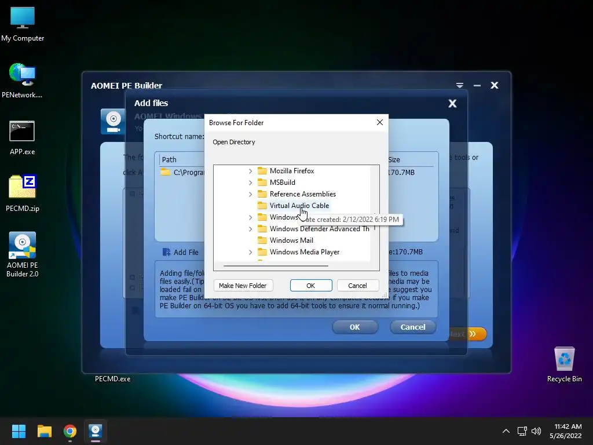Click the Next button in PE Builder
The image size is (593, 445).
[467, 334]
